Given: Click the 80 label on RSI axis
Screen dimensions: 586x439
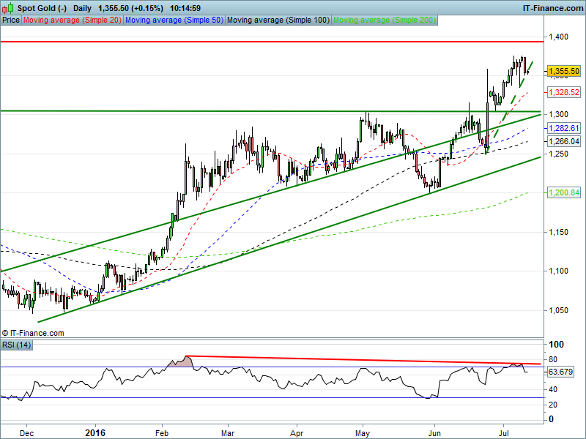Looking at the screenshot, I should click(552, 359).
